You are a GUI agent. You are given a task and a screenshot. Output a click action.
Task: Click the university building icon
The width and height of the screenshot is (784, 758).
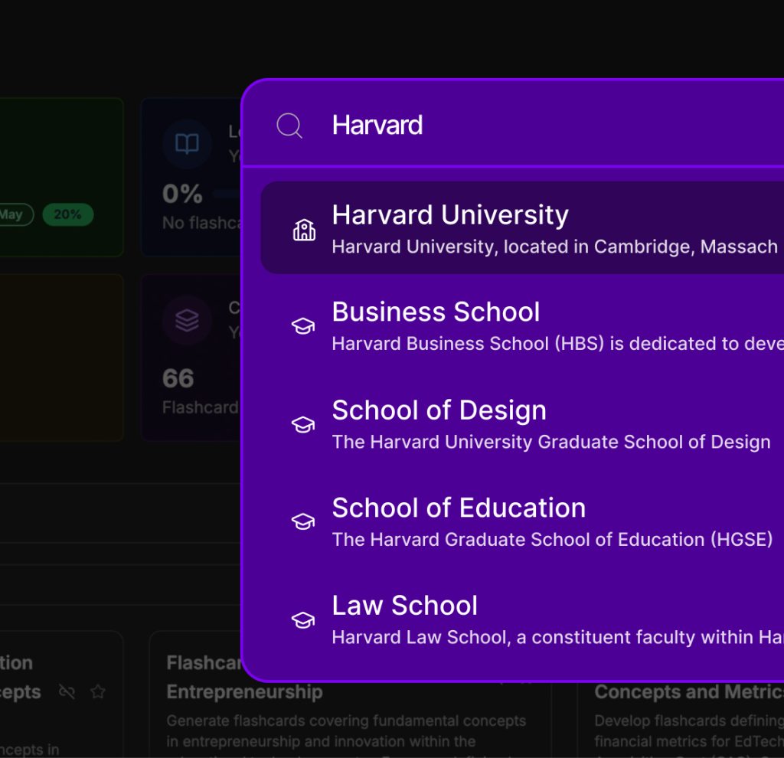pyautogui.click(x=304, y=230)
